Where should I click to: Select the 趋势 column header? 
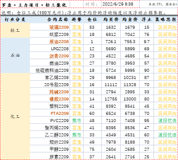[x=77, y=19]
